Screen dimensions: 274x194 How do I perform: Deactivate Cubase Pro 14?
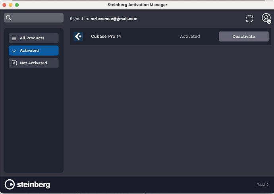click(x=243, y=37)
